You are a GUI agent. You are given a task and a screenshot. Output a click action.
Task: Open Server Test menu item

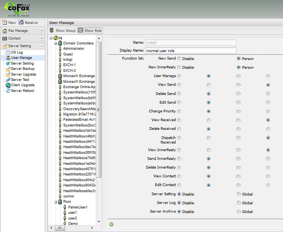(x=20, y=80)
